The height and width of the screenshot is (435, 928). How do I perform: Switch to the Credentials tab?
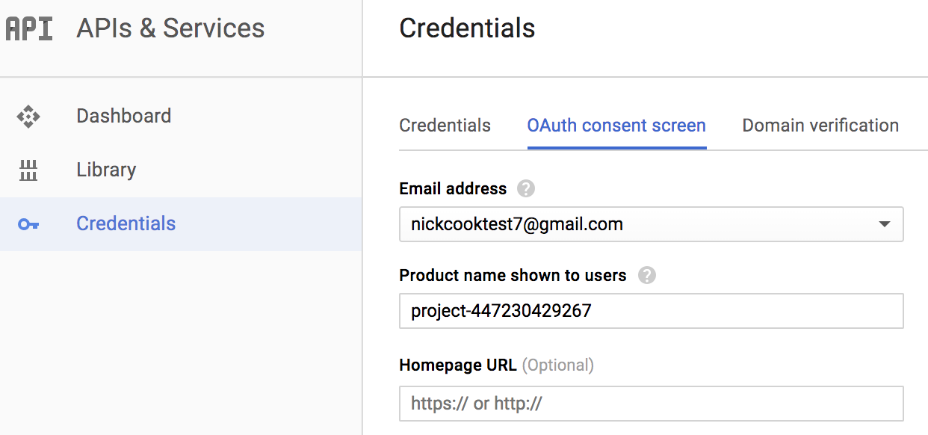(x=445, y=125)
